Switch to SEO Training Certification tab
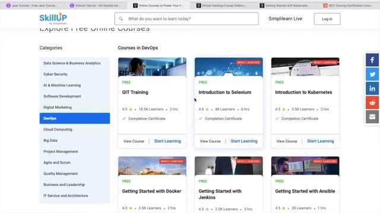This screenshot has width=380, height=213. click(x=349, y=5)
